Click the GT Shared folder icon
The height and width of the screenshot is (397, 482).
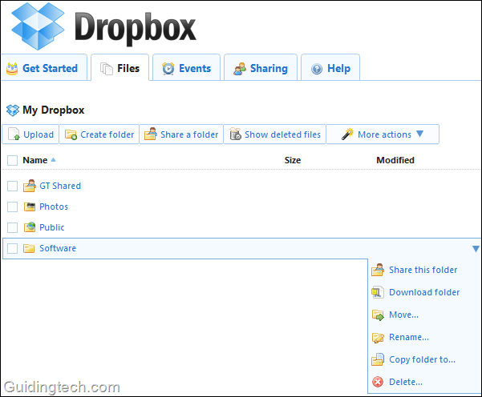coord(30,186)
